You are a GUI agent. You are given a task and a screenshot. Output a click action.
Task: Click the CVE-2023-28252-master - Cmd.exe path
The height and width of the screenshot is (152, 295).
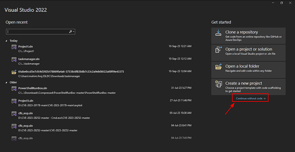click(54, 118)
